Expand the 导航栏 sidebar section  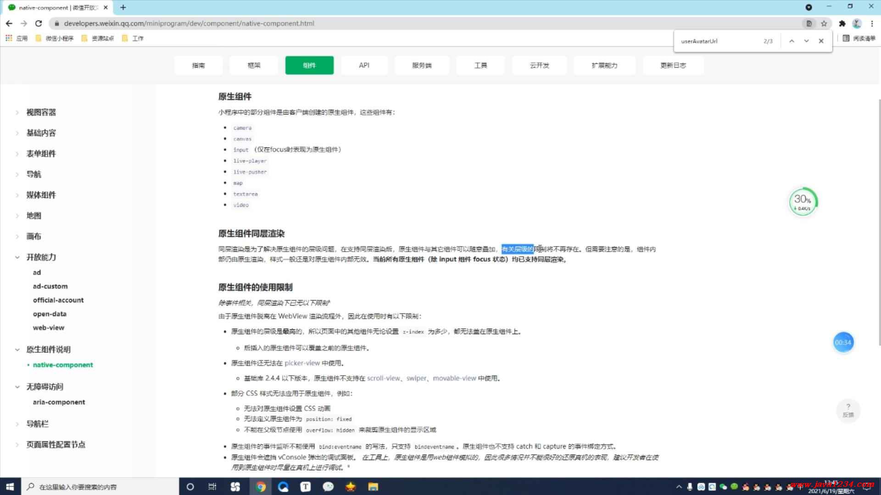pyautogui.click(x=37, y=424)
